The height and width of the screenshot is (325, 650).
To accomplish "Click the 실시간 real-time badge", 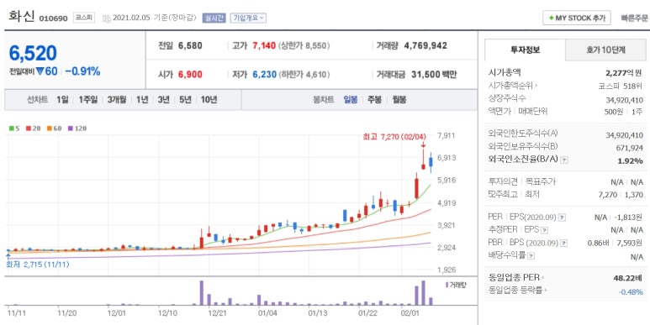I will pyautogui.click(x=214, y=18).
